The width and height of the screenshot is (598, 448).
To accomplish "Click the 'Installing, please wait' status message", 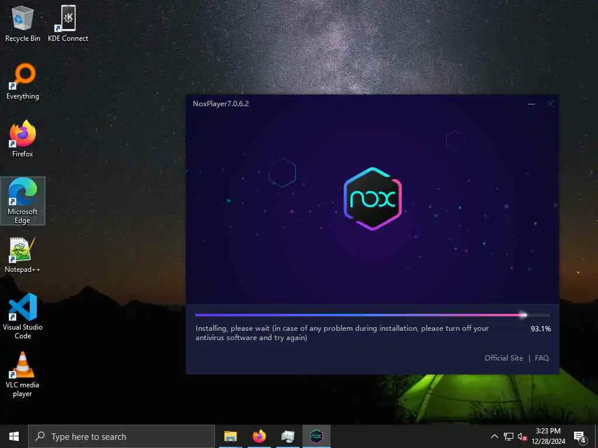I will click(342, 332).
